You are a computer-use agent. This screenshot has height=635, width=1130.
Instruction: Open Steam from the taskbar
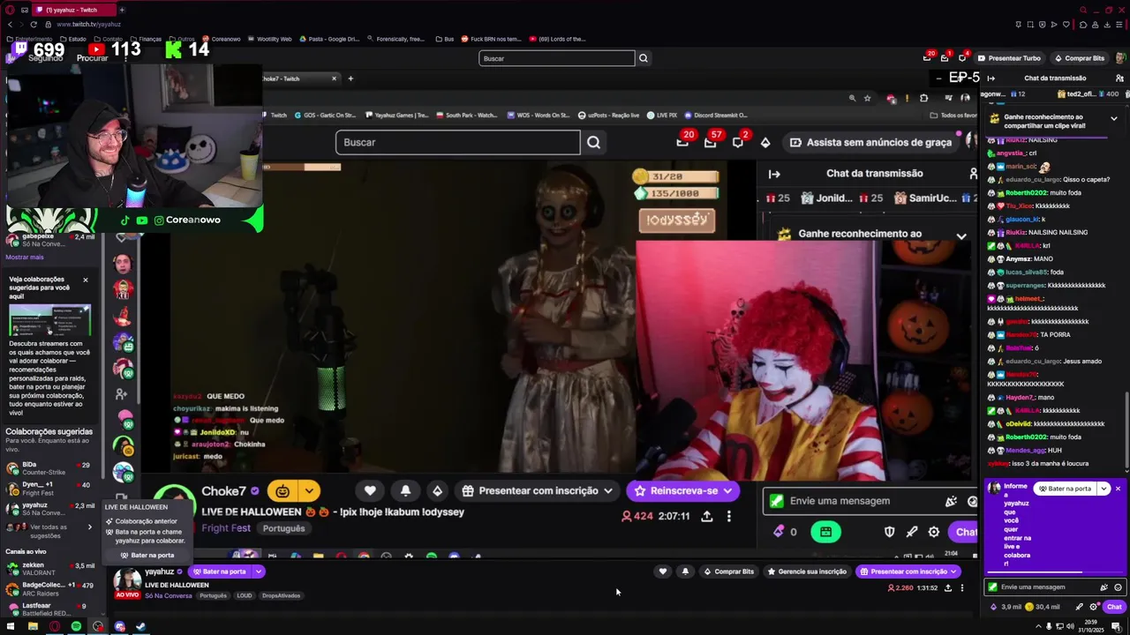[140, 626]
